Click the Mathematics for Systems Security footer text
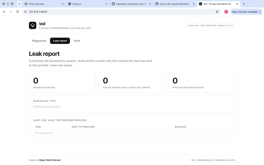Screen dimensions: 264x165 [216, 160]
